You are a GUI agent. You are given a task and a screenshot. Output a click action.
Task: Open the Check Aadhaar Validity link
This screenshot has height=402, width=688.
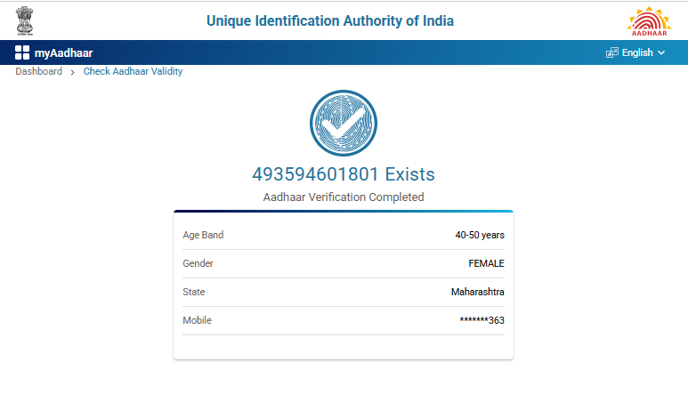(133, 71)
